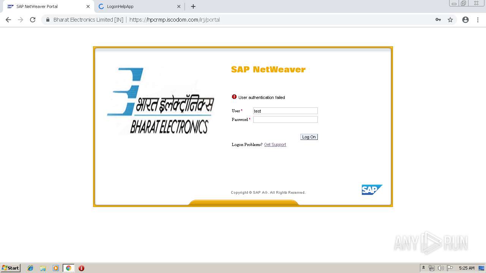Click the Password input field
The image size is (486, 273).
coord(286,119)
